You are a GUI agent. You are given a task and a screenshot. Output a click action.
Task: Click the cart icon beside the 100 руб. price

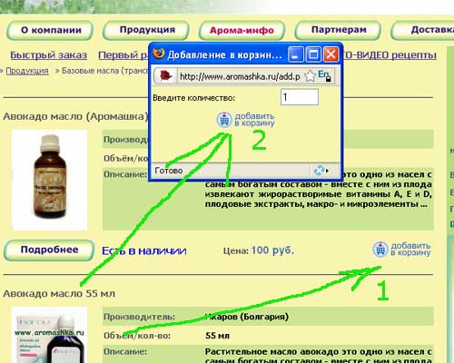click(x=380, y=250)
